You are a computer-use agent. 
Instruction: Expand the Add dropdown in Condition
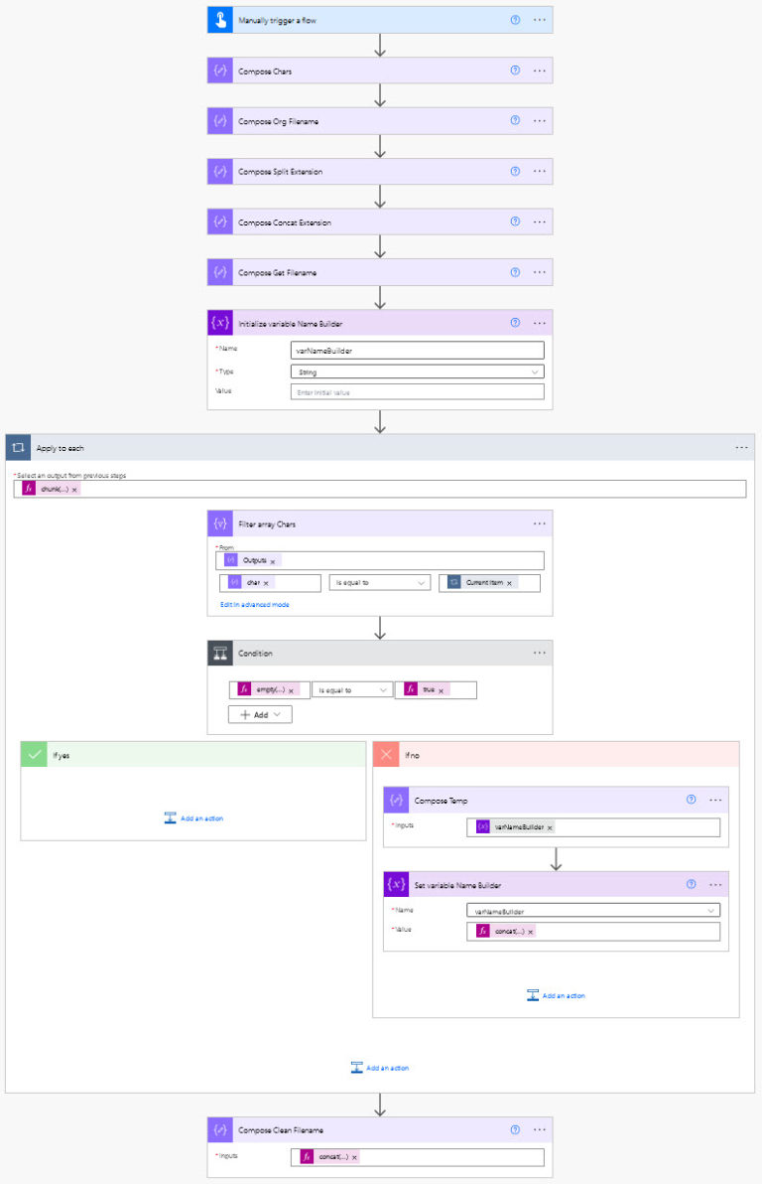260,714
